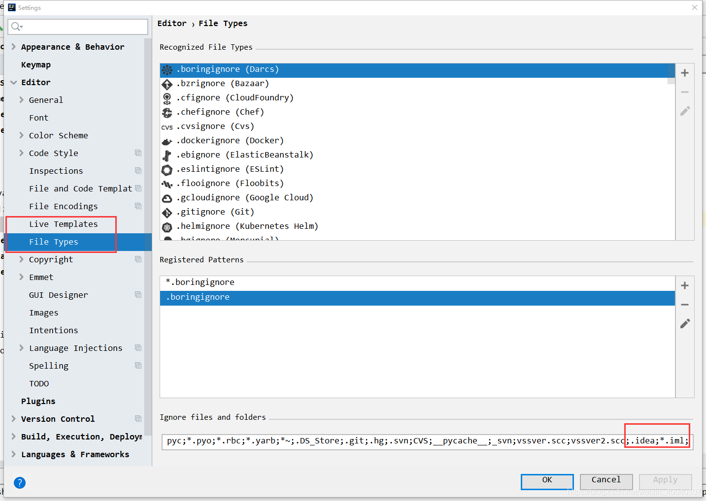Viewport: 706px width, 501px height.
Task: Click the Chef icon beside .chefignore
Action: tap(167, 113)
